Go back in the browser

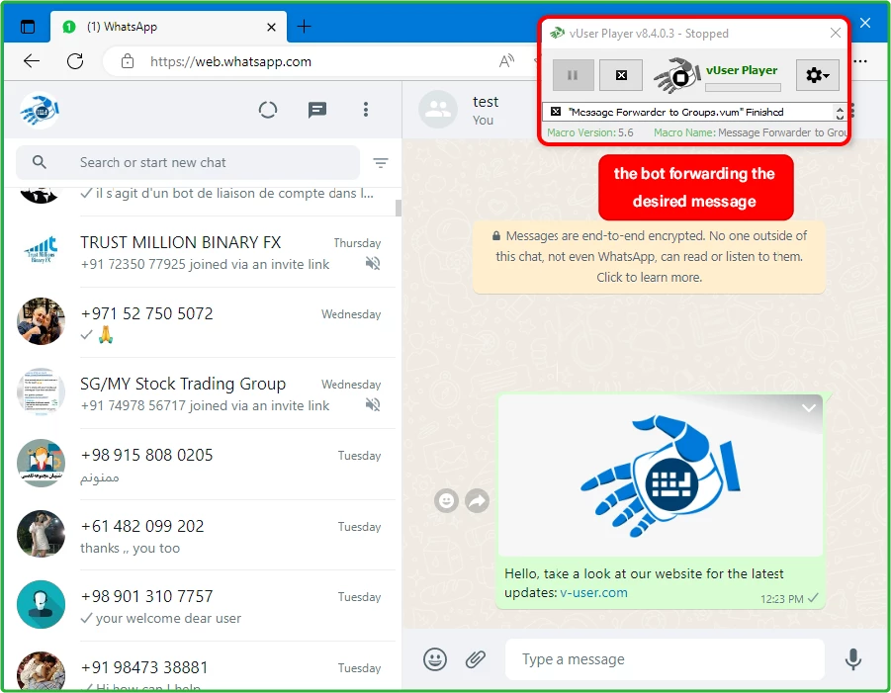click(x=32, y=61)
